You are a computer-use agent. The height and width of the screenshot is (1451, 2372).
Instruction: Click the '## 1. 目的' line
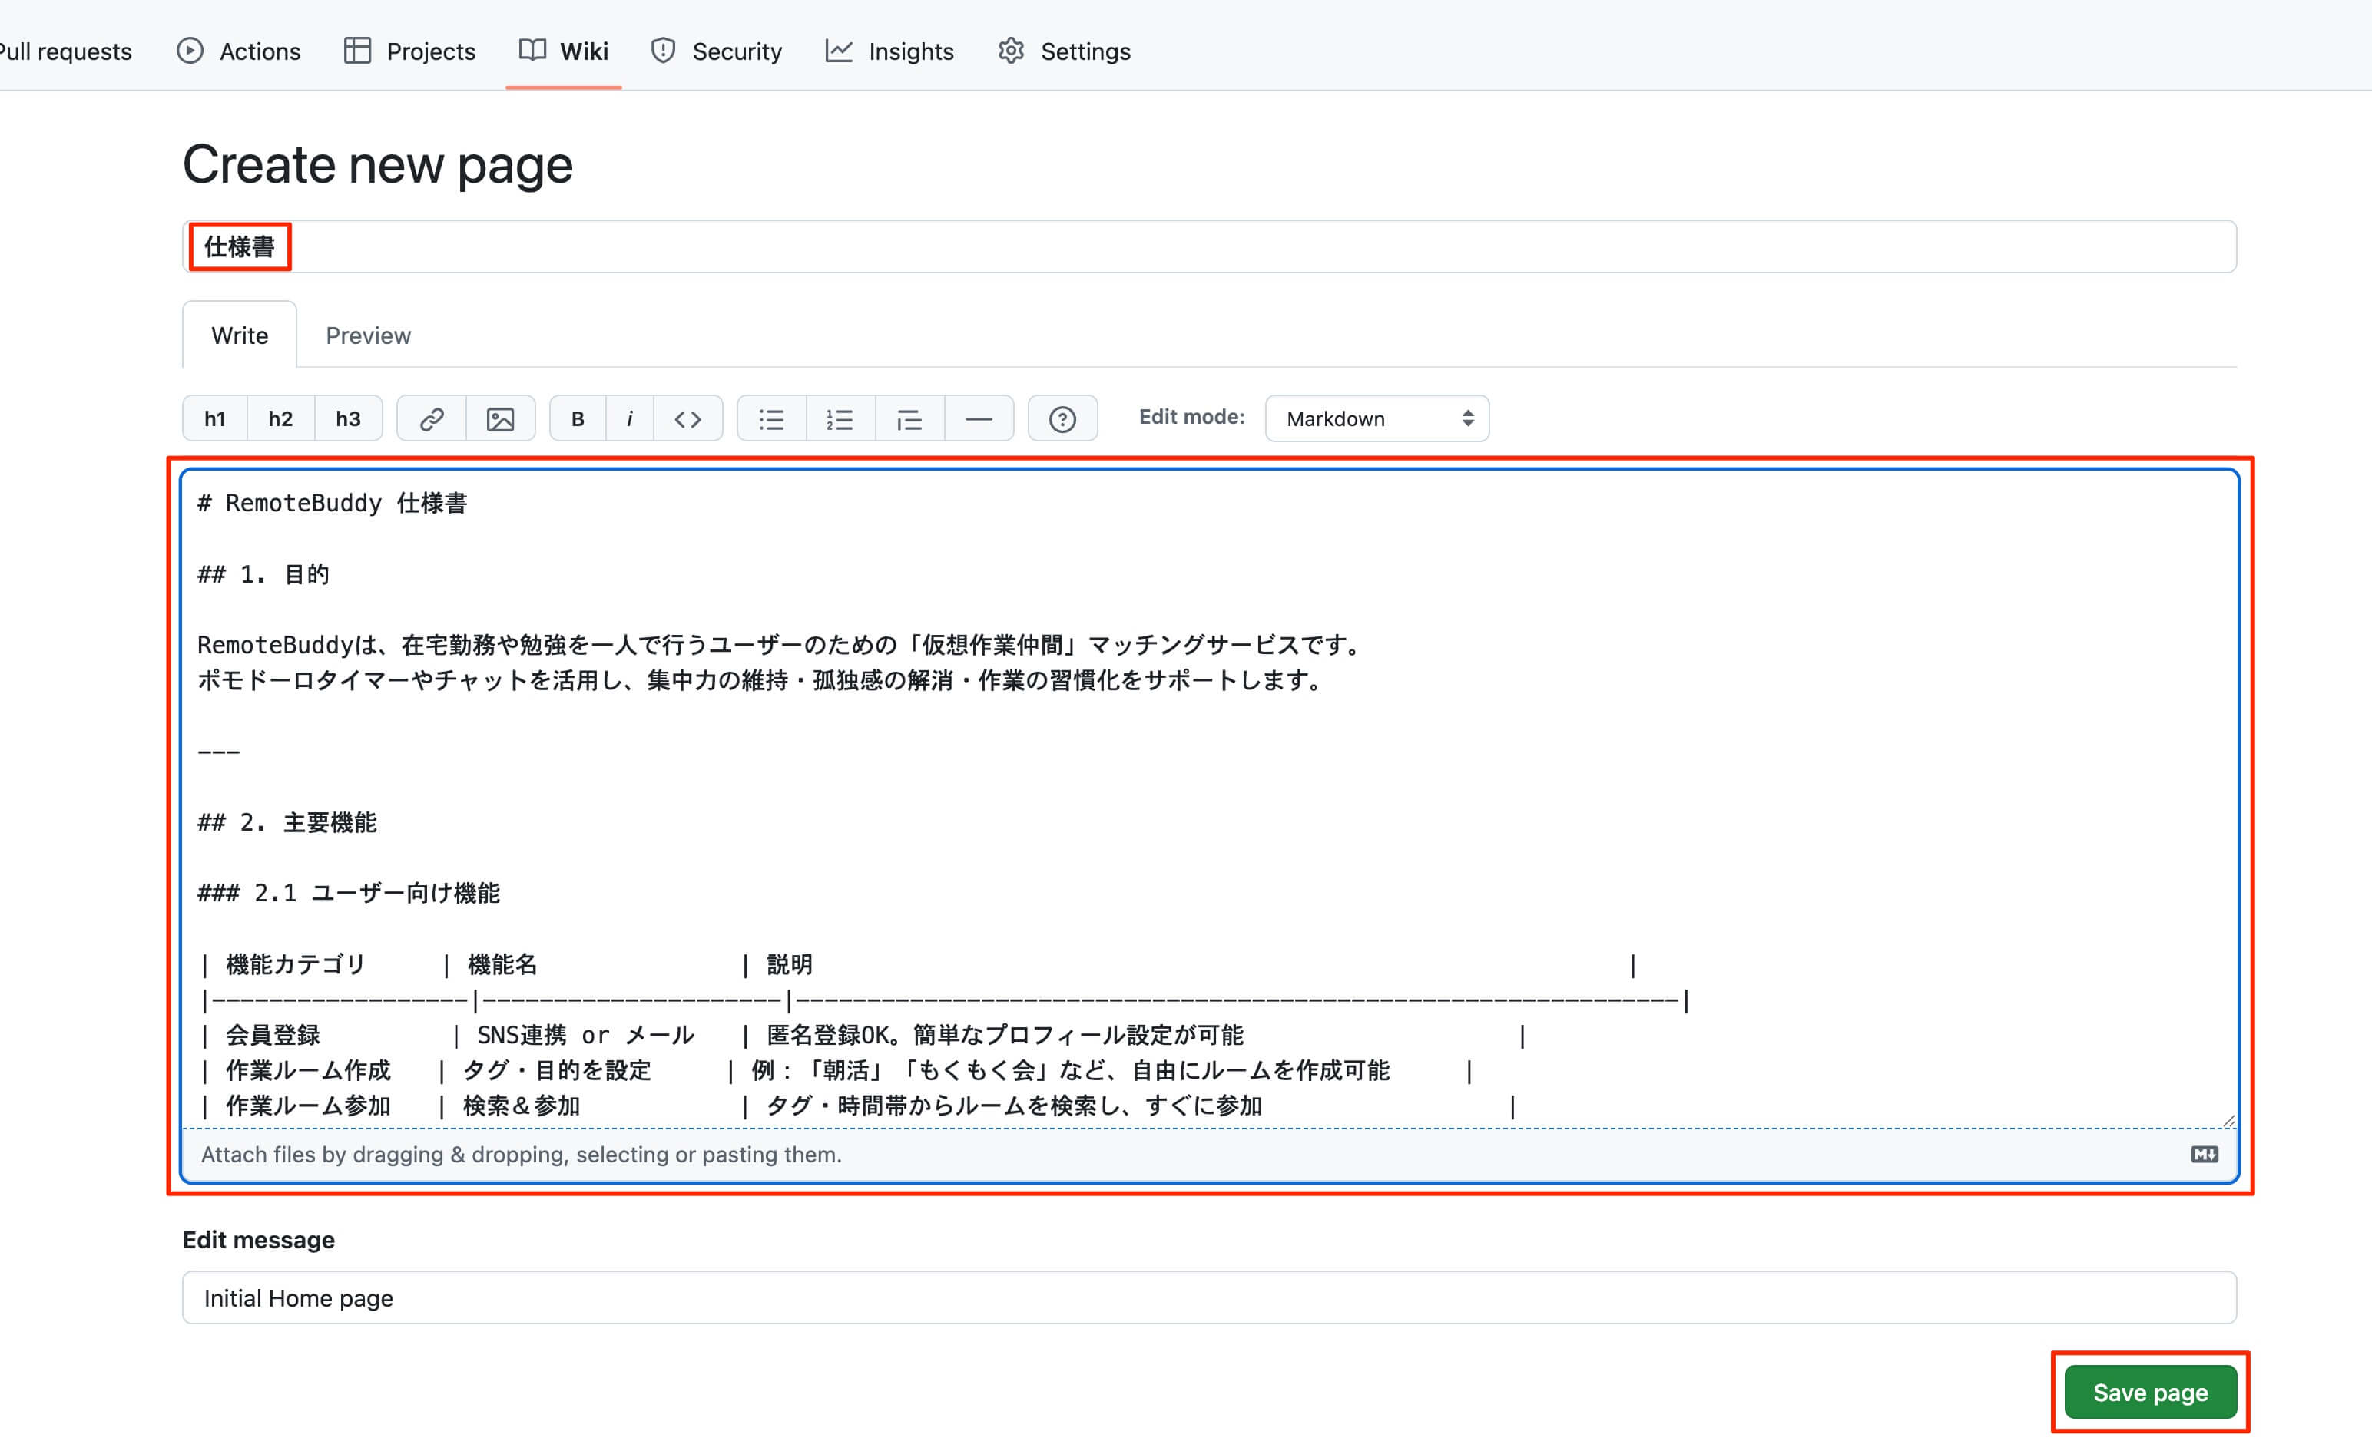coord(263,574)
